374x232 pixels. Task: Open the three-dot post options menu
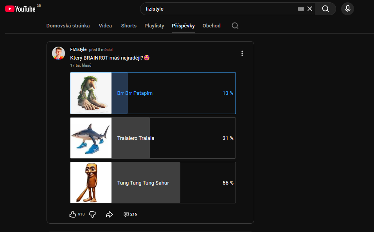point(242,53)
